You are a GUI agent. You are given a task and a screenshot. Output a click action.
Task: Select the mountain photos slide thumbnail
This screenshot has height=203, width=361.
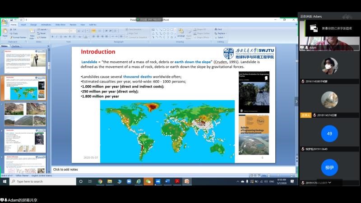pos(25,115)
